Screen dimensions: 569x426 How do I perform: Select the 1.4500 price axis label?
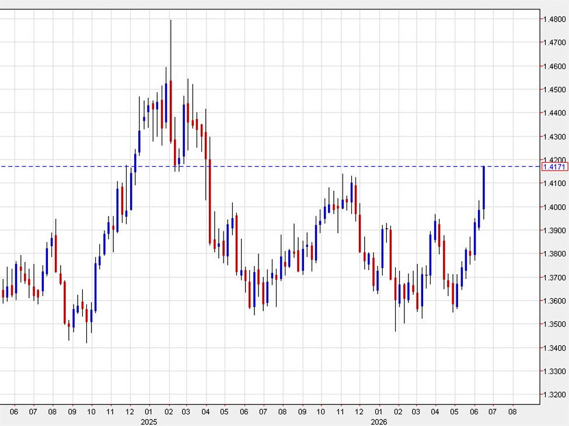555,89
